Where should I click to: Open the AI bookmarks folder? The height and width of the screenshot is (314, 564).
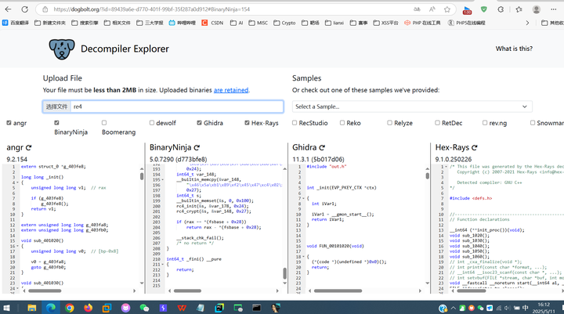point(237,23)
